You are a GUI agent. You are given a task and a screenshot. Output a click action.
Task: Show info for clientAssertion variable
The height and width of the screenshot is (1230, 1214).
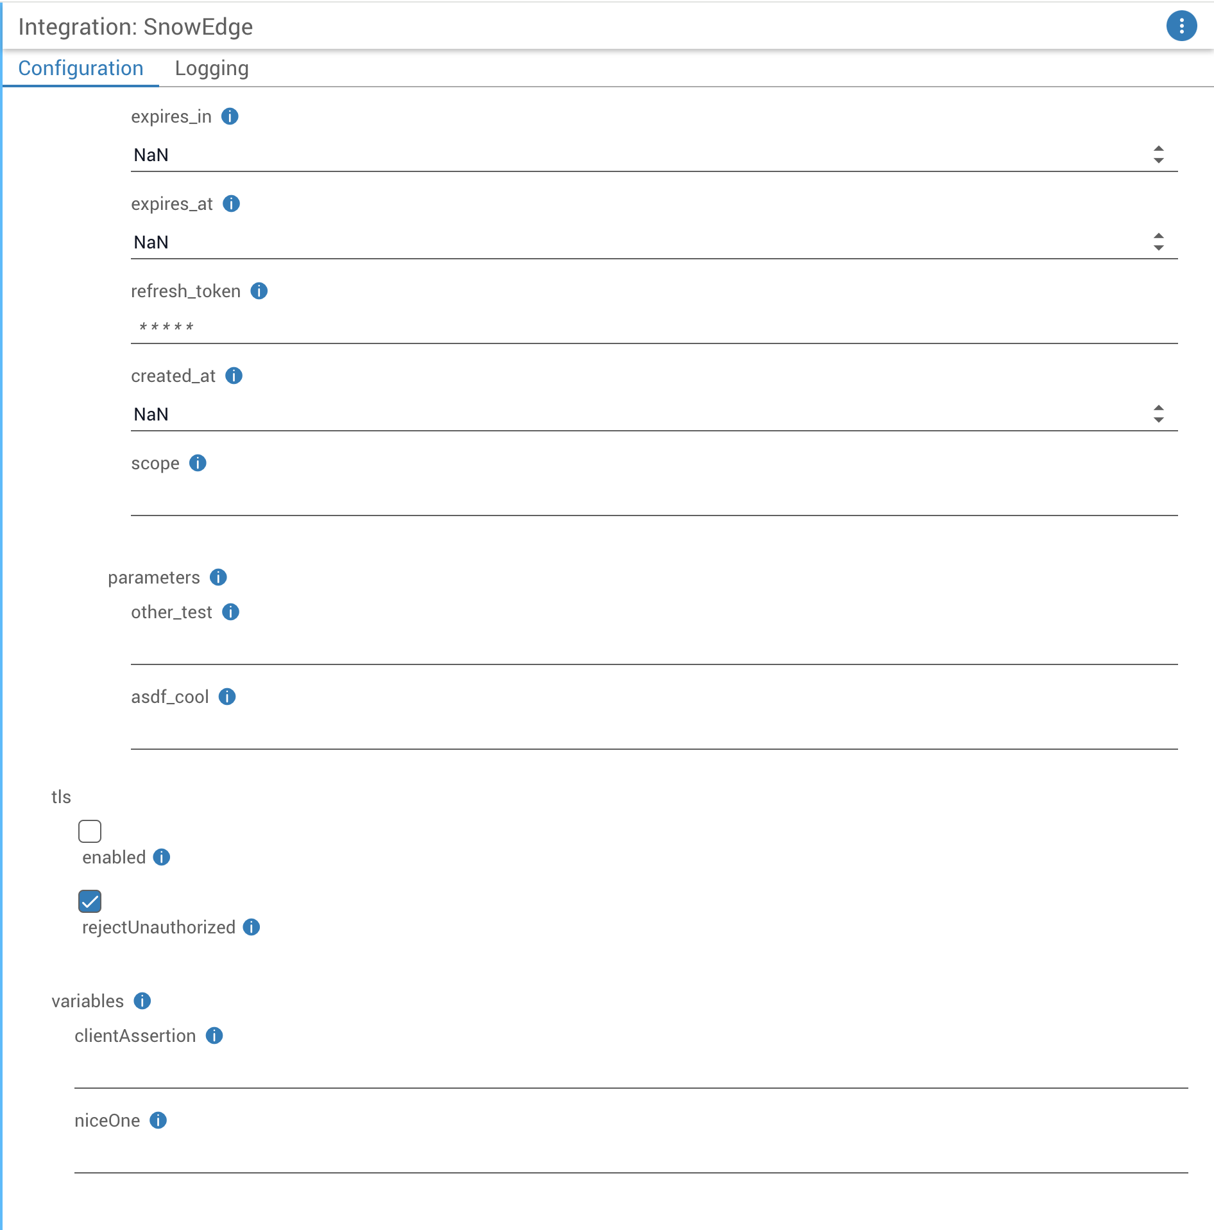click(x=214, y=1035)
